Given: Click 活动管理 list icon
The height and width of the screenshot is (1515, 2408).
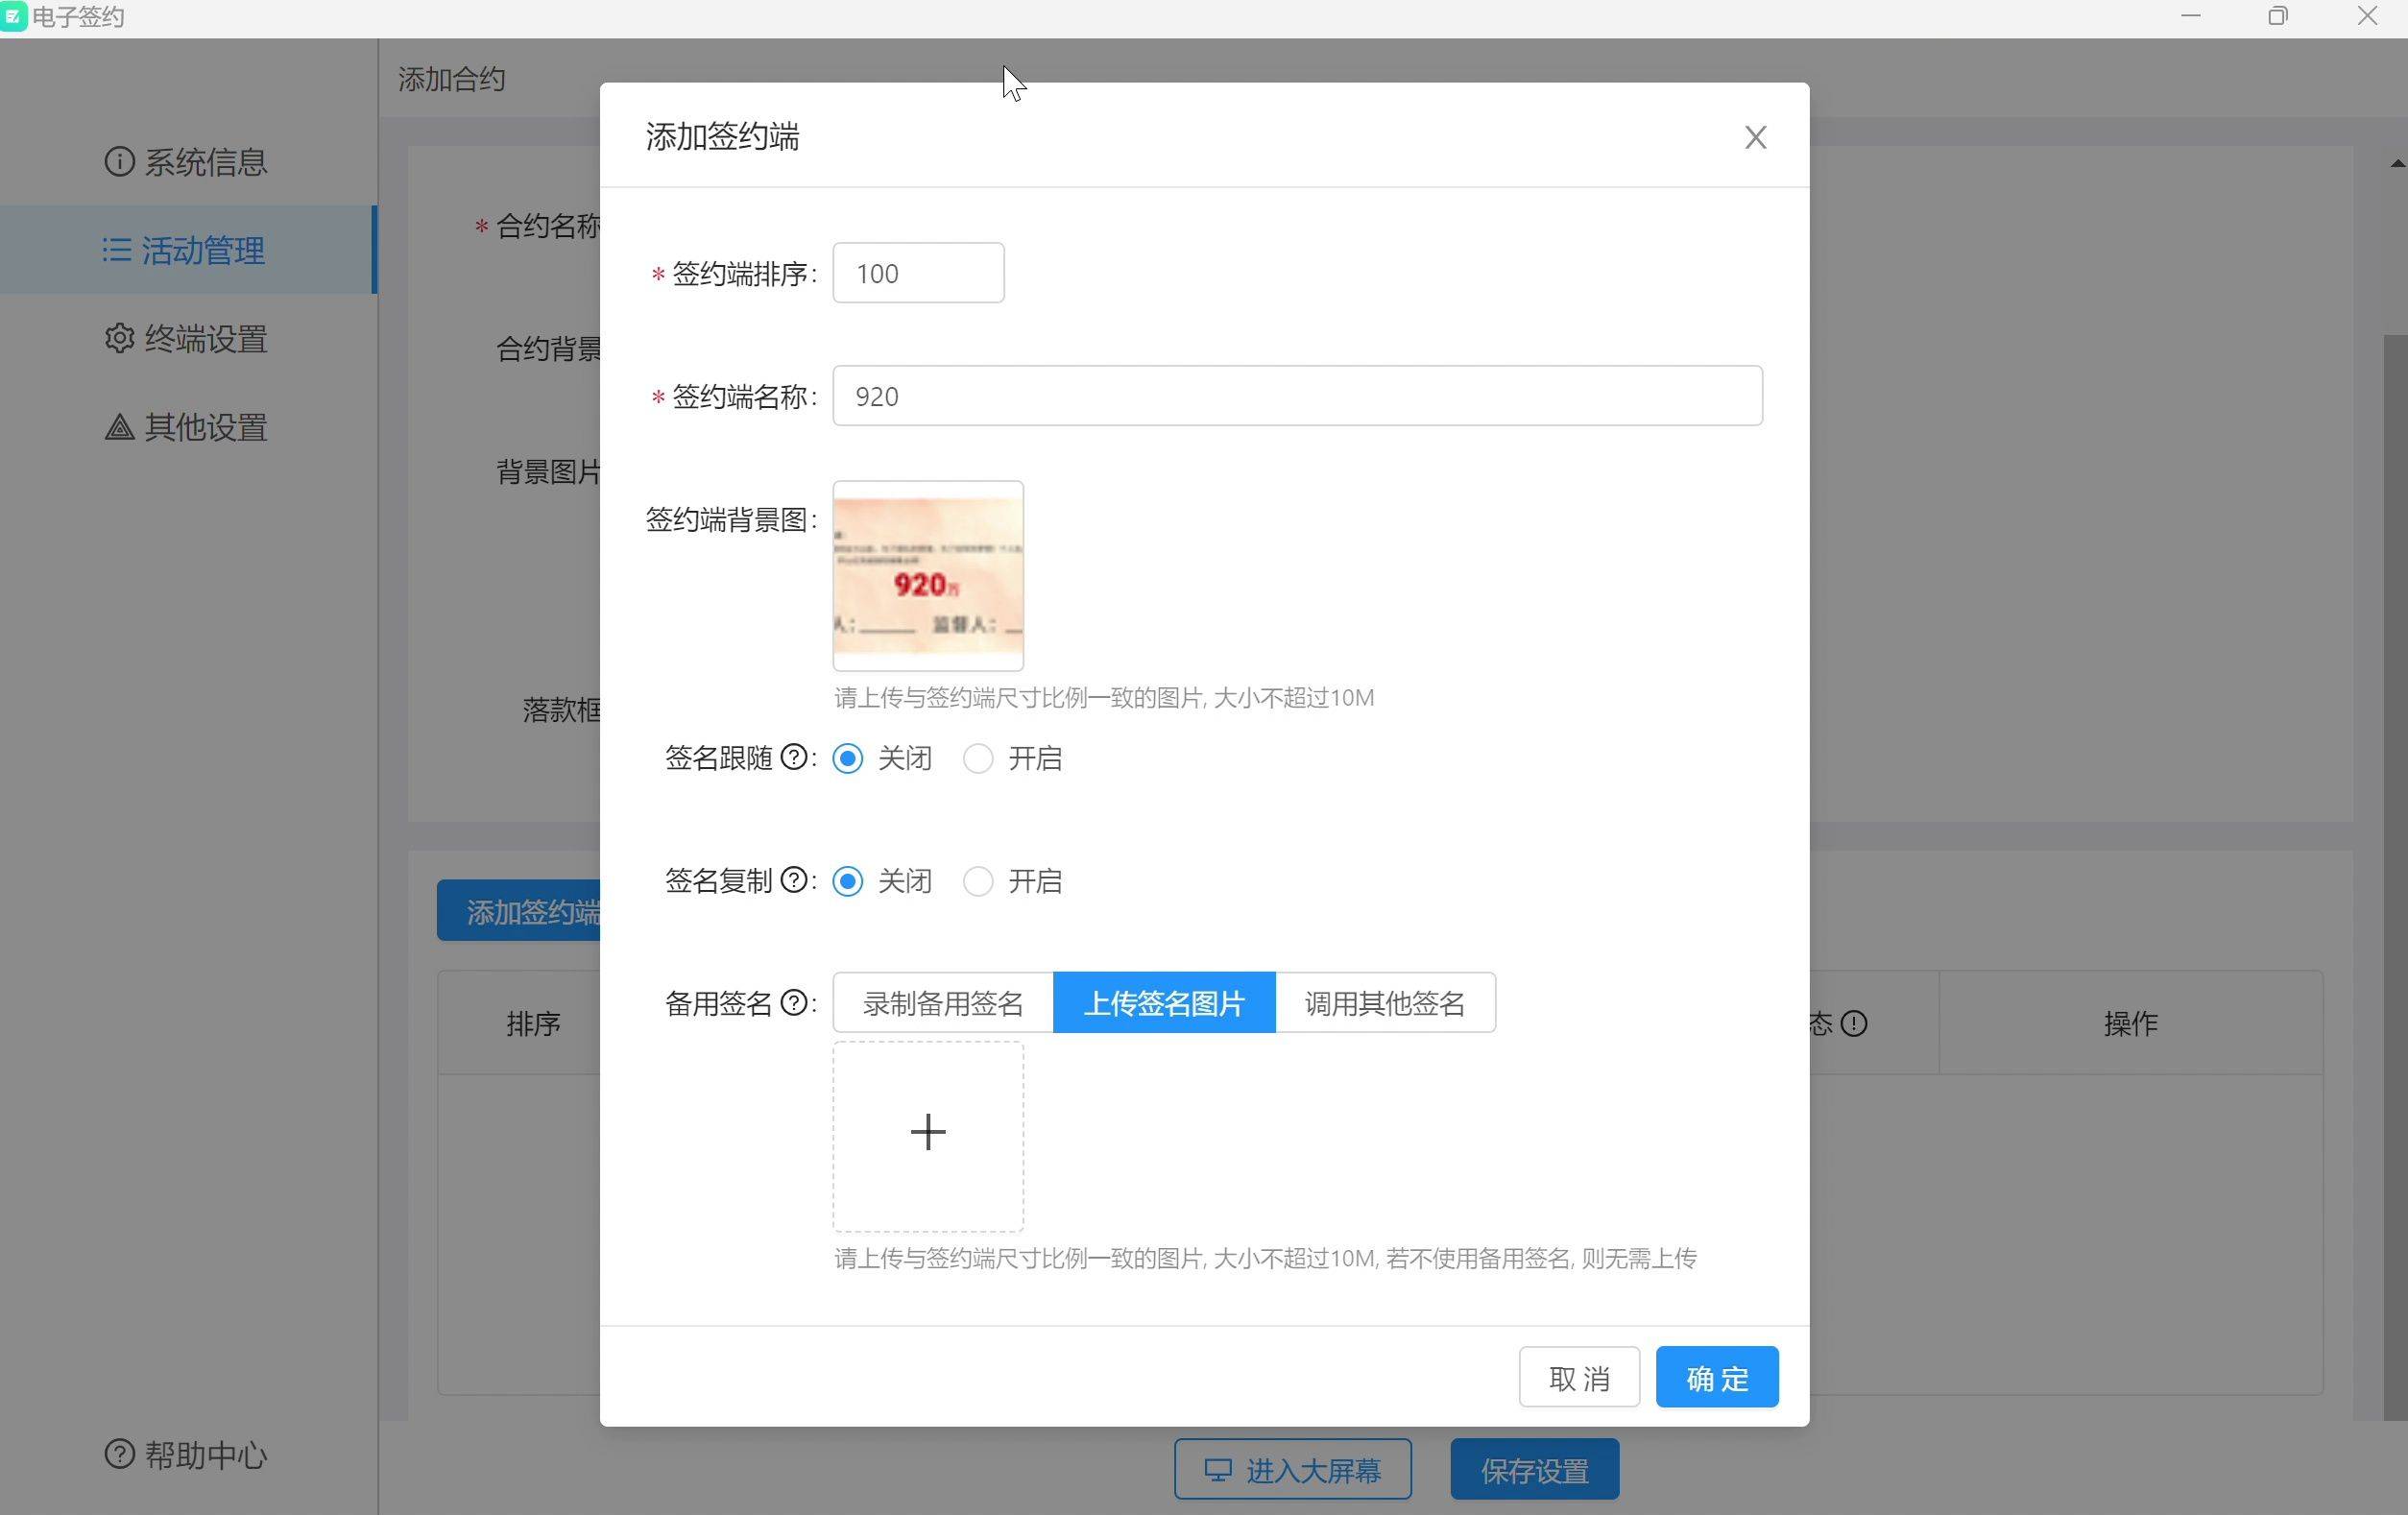Looking at the screenshot, I should [117, 249].
